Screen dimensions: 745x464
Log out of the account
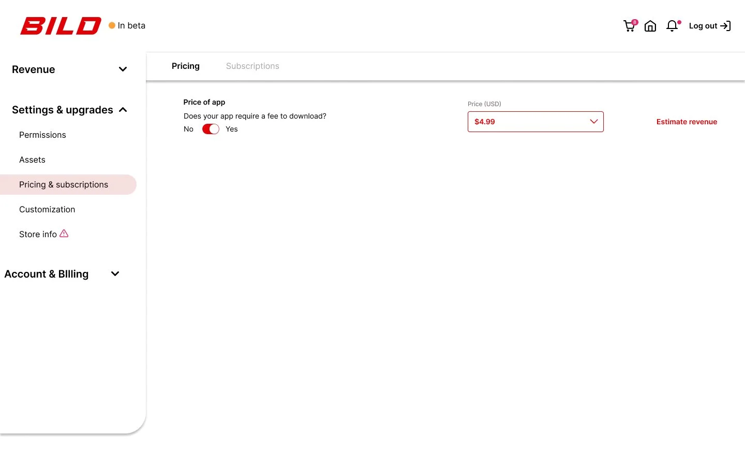[x=703, y=25]
